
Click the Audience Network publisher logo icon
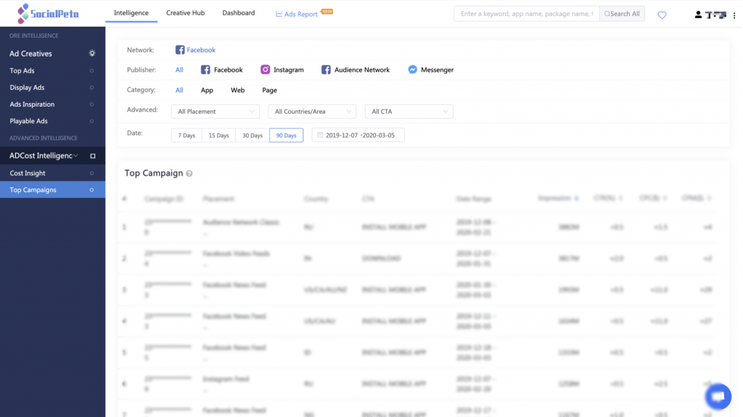pos(326,70)
